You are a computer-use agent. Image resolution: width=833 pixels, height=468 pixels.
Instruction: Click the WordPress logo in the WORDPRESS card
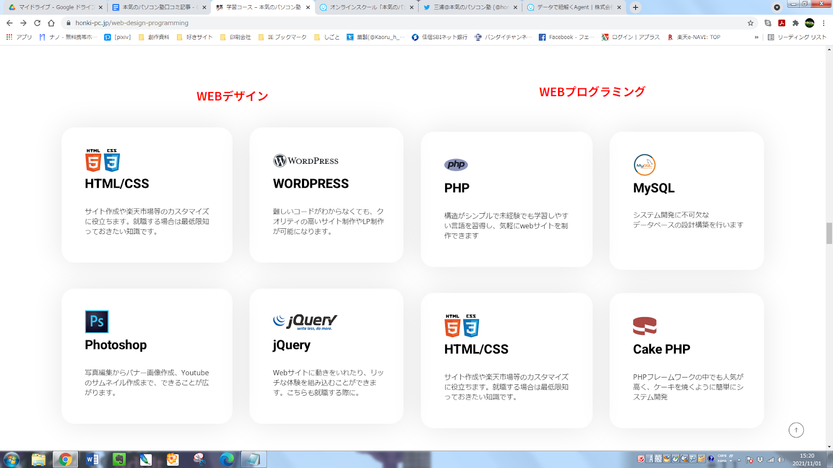(x=306, y=161)
